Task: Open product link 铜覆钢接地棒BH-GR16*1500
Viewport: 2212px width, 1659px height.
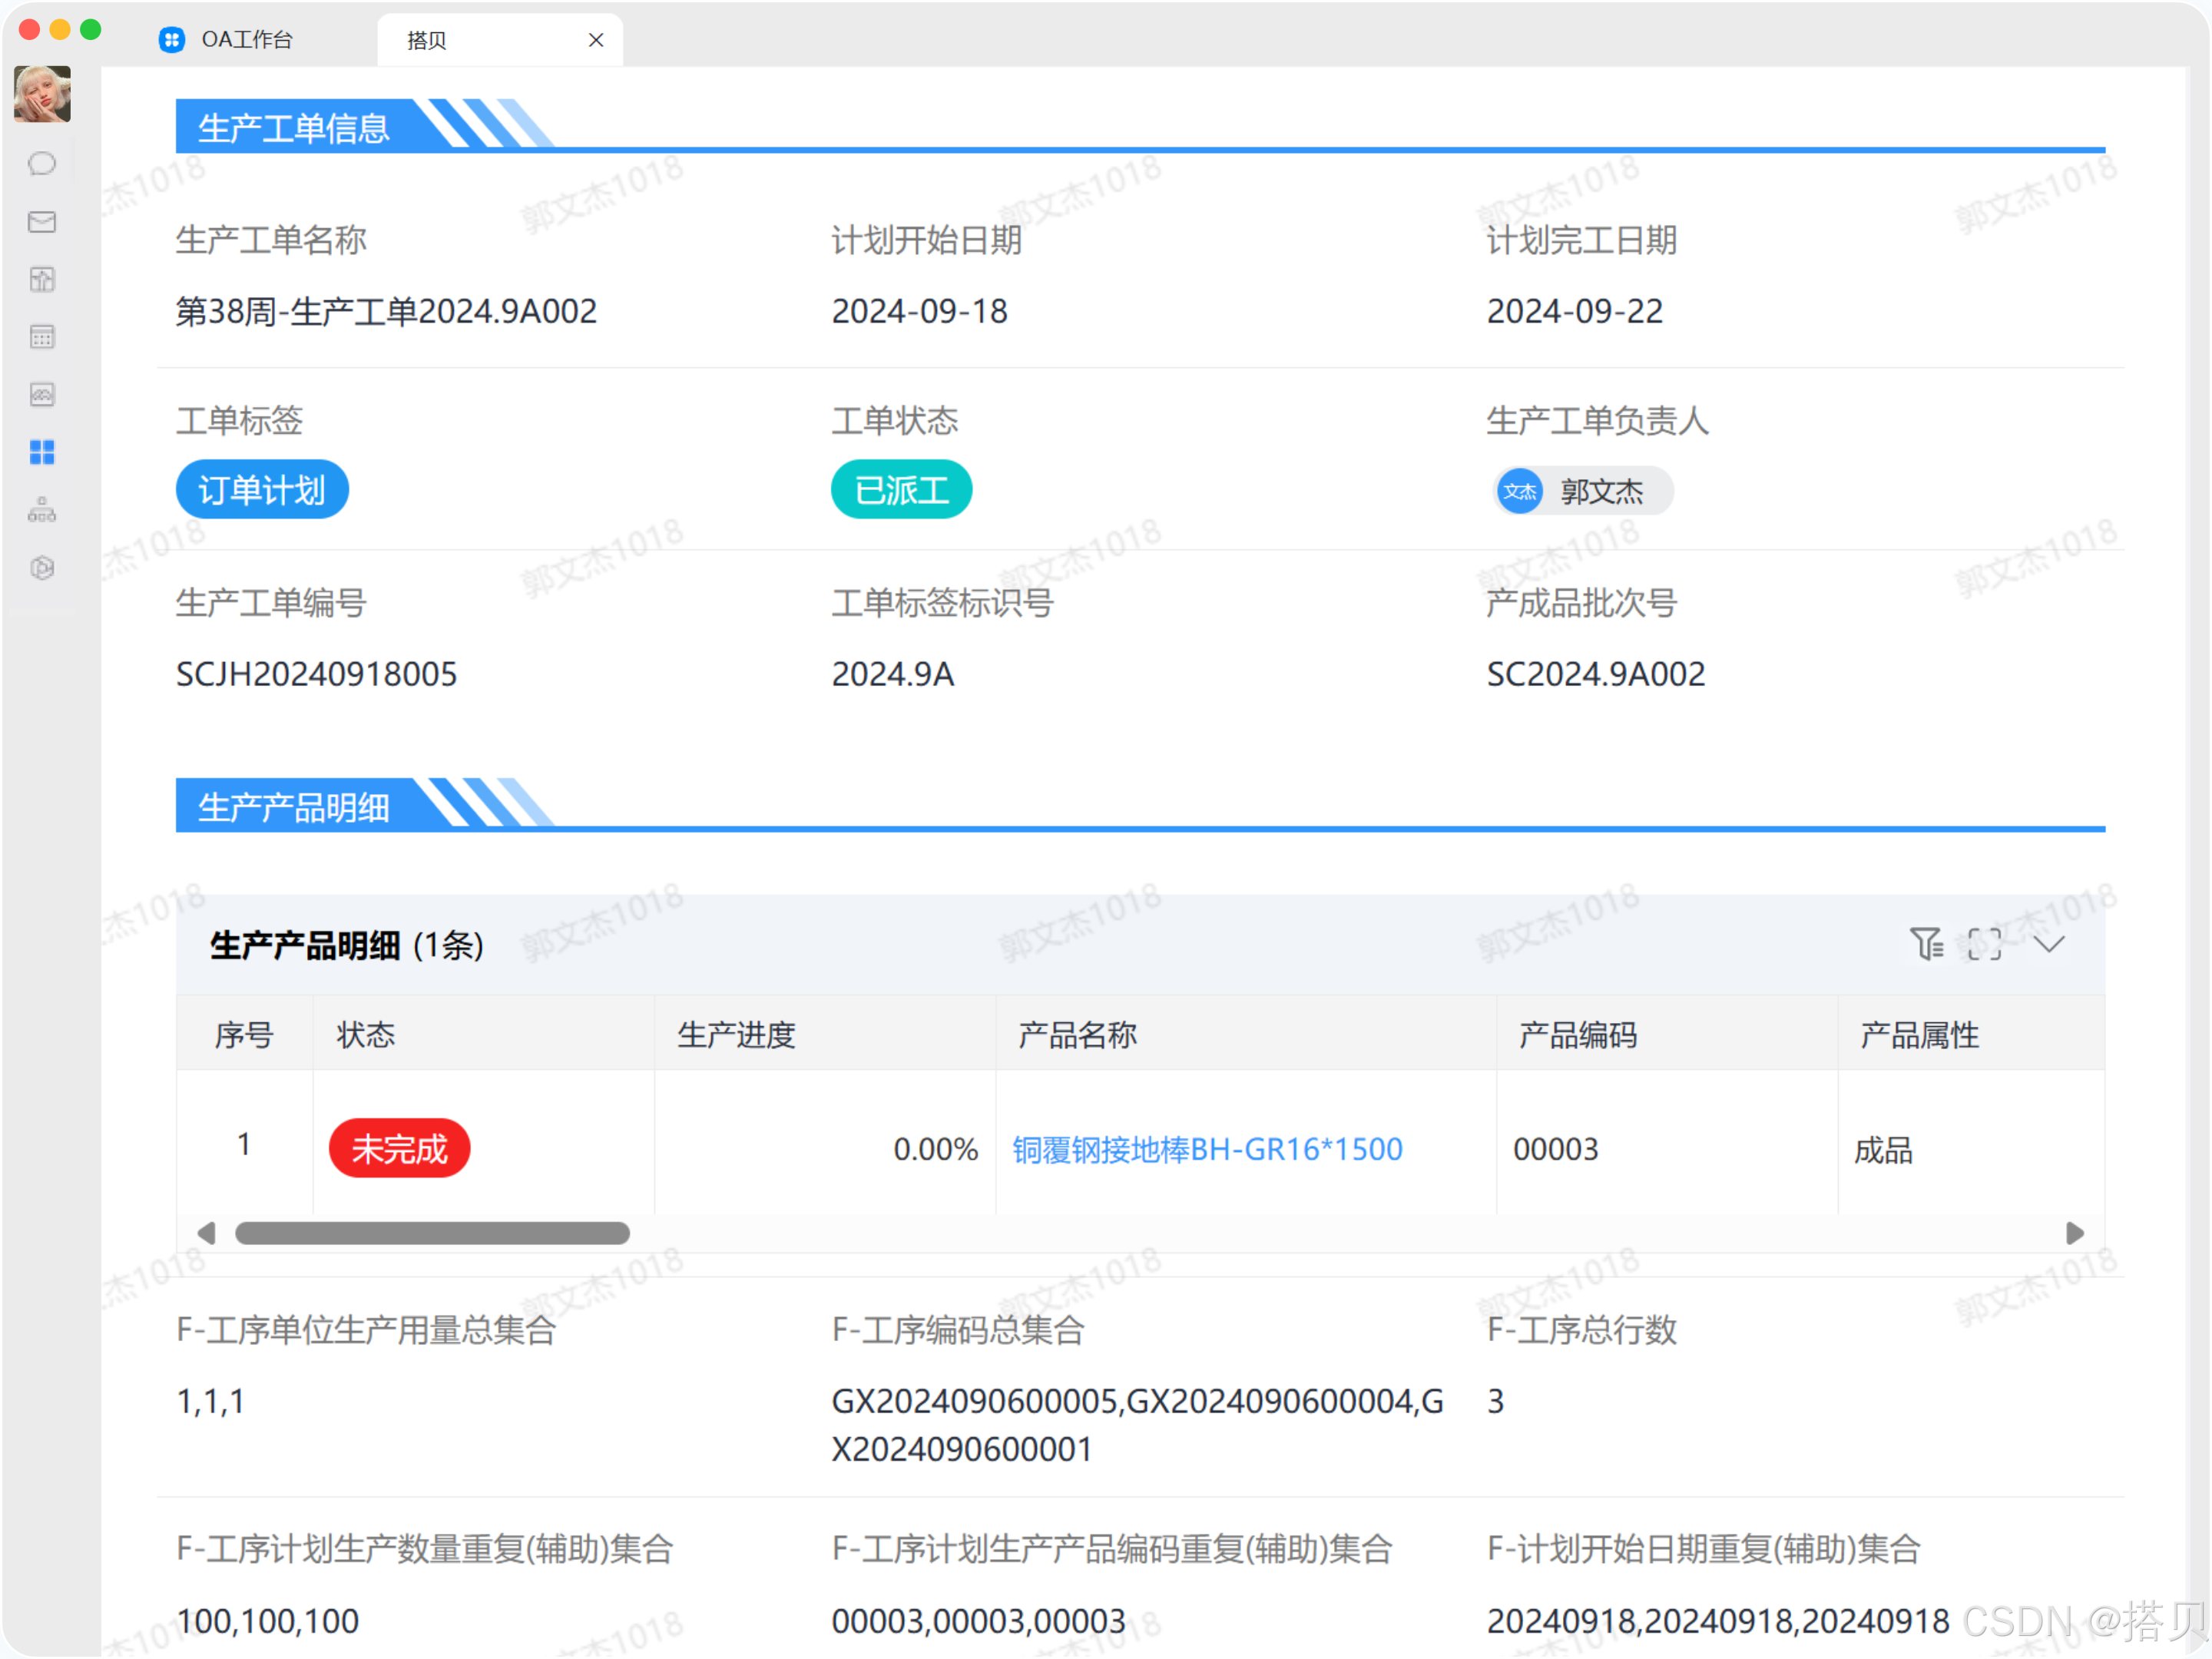Action: [1207, 1149]
